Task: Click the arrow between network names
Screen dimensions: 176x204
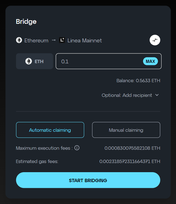Action: [54, 40]
